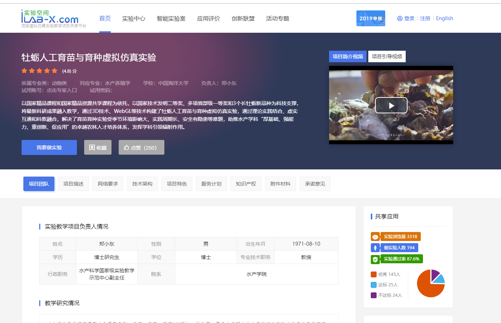Play the oyster project intro video

[x=391, y=105]
